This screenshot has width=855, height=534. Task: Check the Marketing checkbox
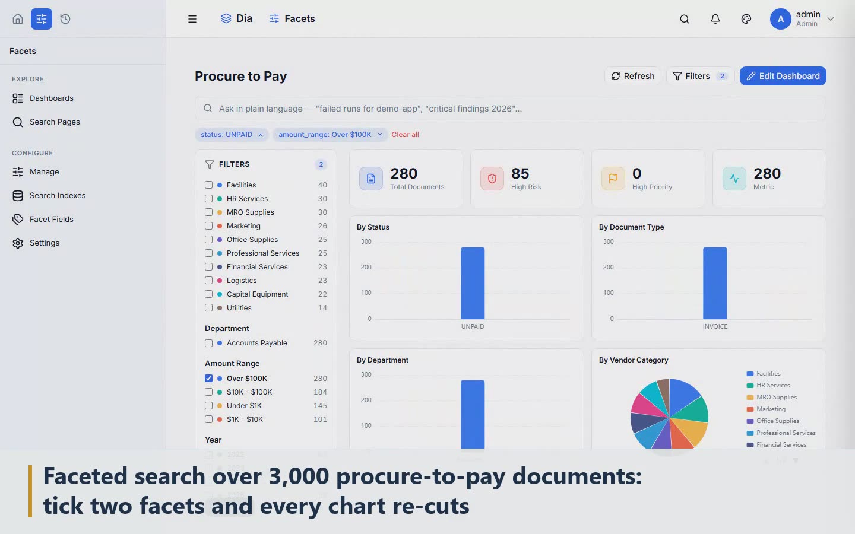208,226
